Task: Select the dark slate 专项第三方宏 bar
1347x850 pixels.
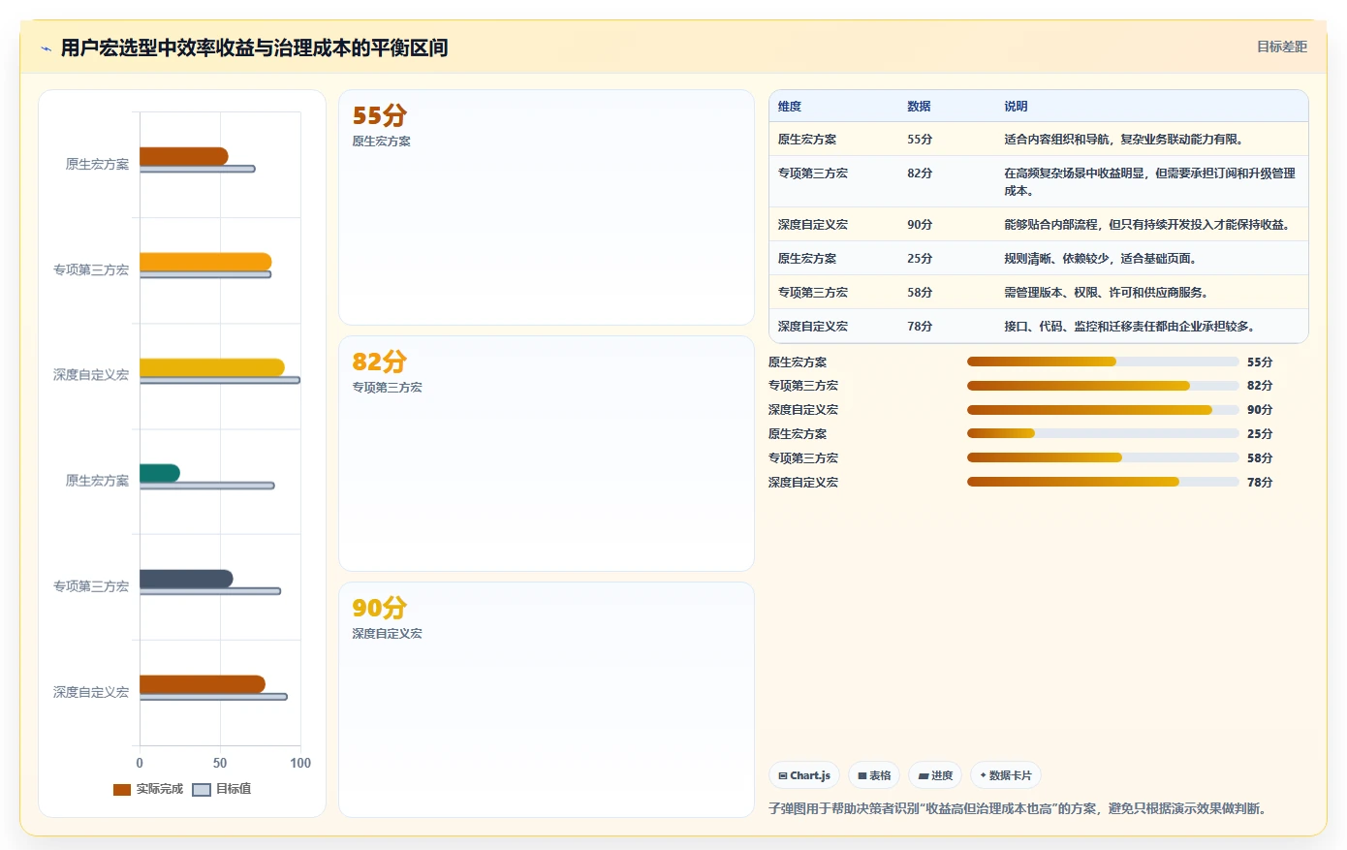Action: (x=186, y=579)
